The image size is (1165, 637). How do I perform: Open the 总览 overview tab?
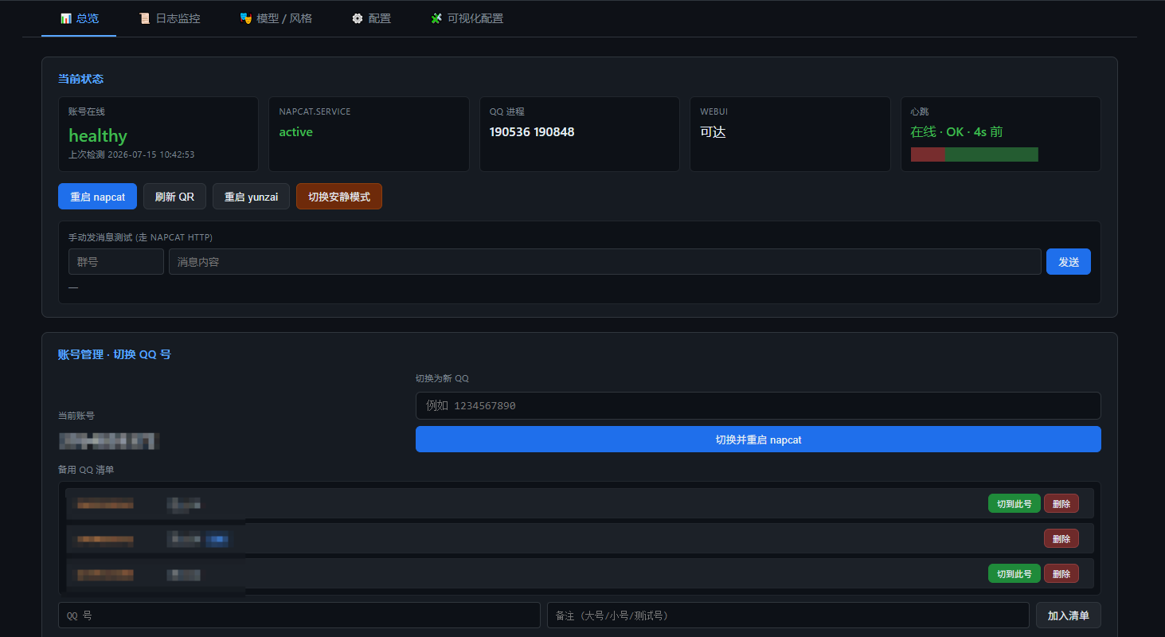[80, 18]
